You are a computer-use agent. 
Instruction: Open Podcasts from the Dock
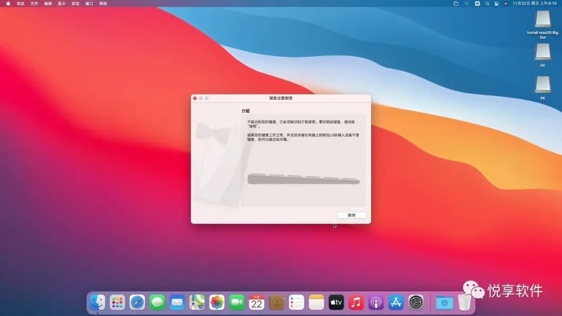click(376, 302)
